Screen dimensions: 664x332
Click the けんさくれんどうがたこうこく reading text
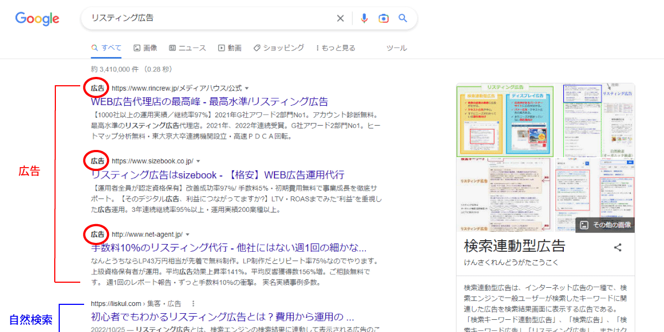(x=512, y=262)
